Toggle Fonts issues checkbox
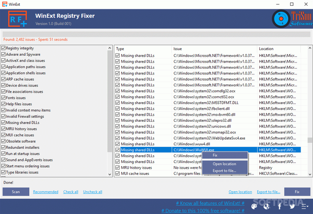The height and width of the screenshot is (214, 313). [4, 98]
